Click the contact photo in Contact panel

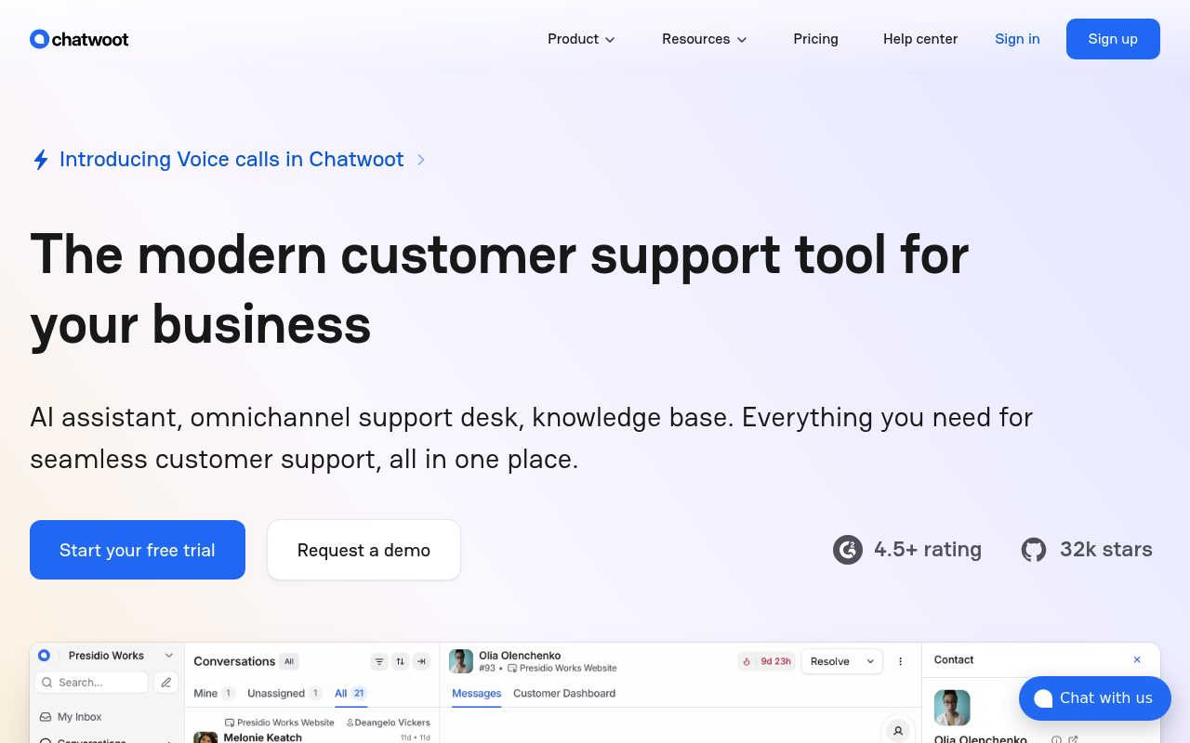pos(952,708)
